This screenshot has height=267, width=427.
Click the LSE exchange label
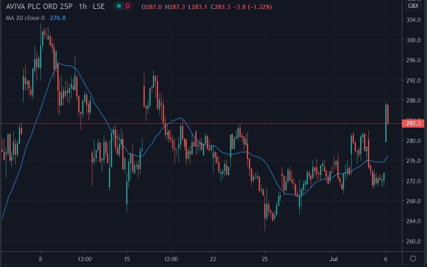pyautogui.click(x=99, y=7)
